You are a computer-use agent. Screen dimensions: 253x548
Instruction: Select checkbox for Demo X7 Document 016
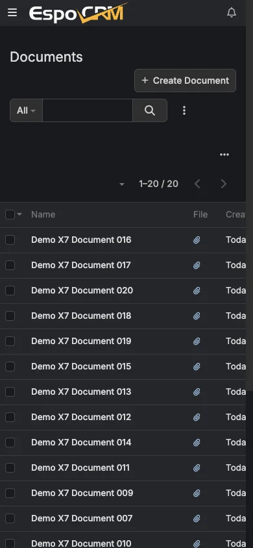click(10, 240)
